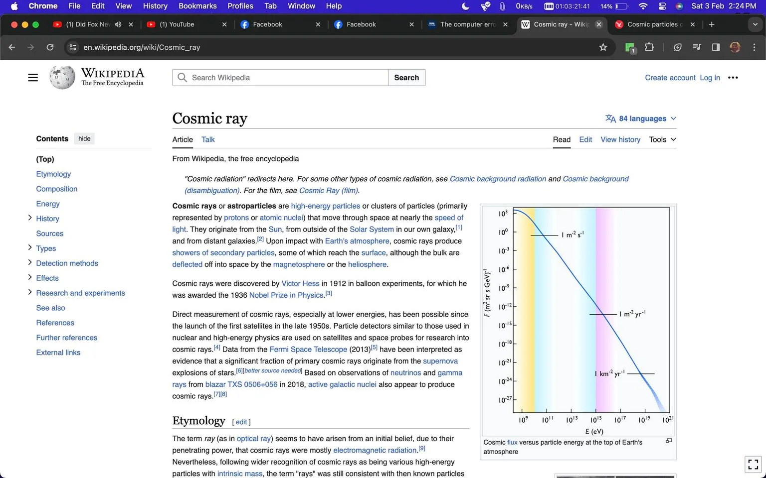Open Chrome side panel icon
The image size is (766, 478).
pyautogui.click(x=716, y=47)
